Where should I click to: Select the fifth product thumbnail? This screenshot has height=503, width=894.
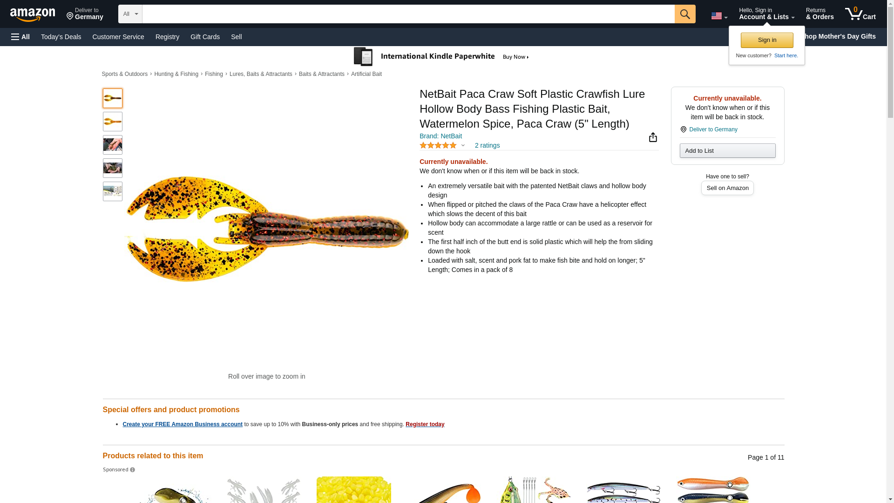pyautogui.click(x=113, y=191)
